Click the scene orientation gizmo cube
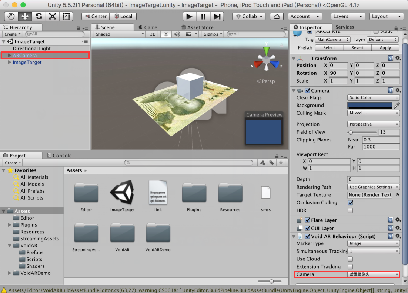This screenshot has width=408, height=293. (267, 60)
